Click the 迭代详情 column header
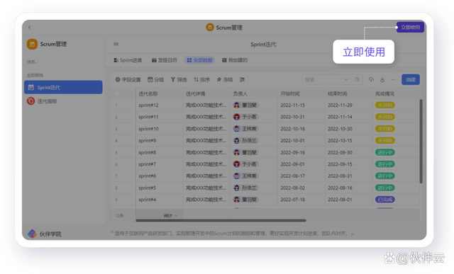This screenshot has height=274, width=454. pos(196,93)
